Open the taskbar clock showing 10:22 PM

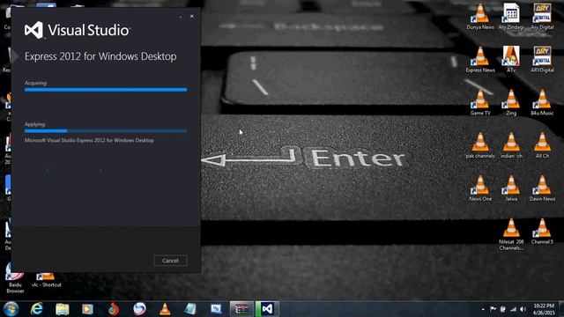[x=544, y=309]
